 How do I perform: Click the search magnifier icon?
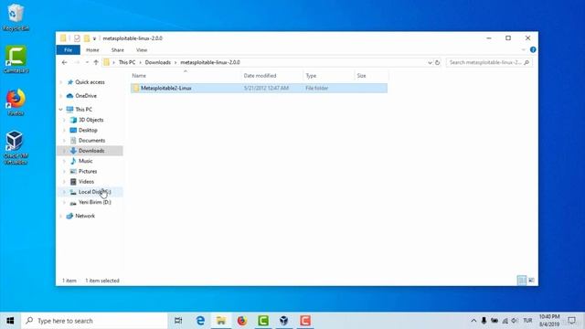coord(526,62)
